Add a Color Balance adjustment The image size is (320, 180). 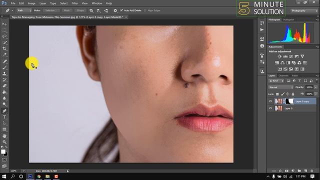pyautogui.click(x=282, y=63)
